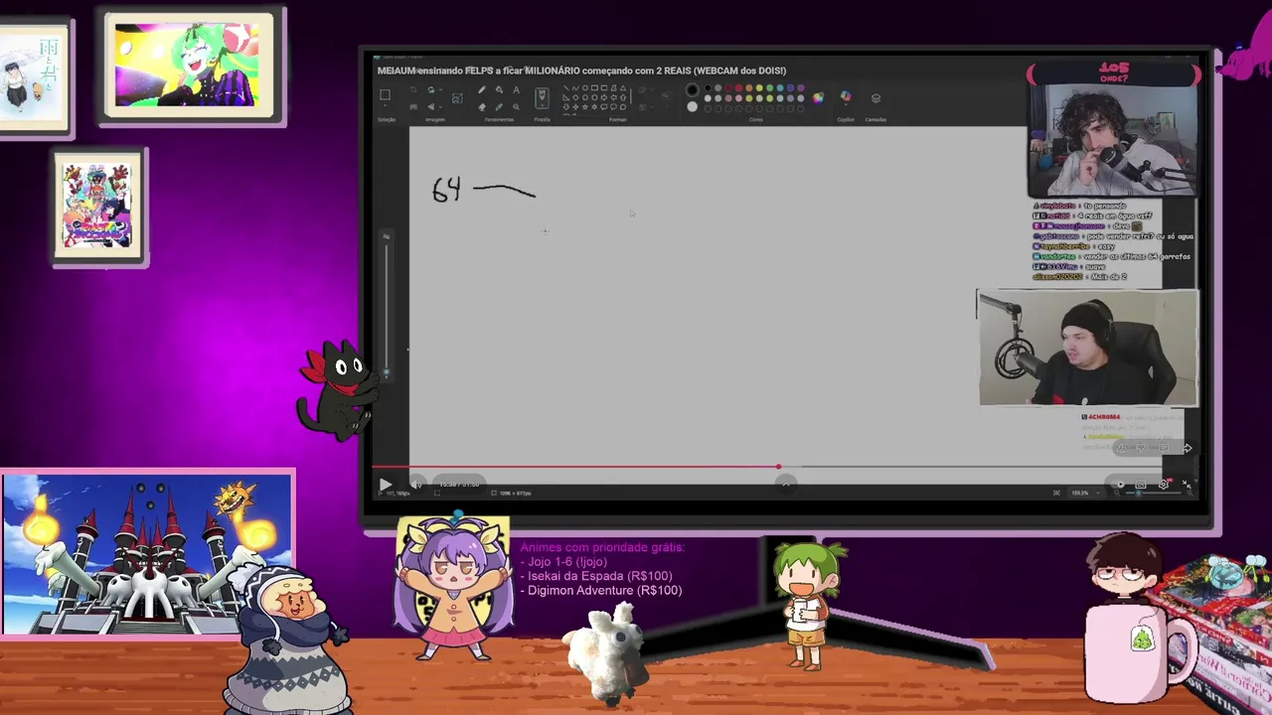Toggle subtitles in the video player
Viewport: 1272px width, 715px height.
(1141, 484)
